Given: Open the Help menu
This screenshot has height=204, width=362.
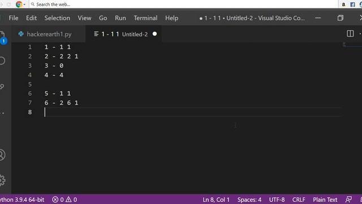Looking at the screenshot, I should [171, 18].
